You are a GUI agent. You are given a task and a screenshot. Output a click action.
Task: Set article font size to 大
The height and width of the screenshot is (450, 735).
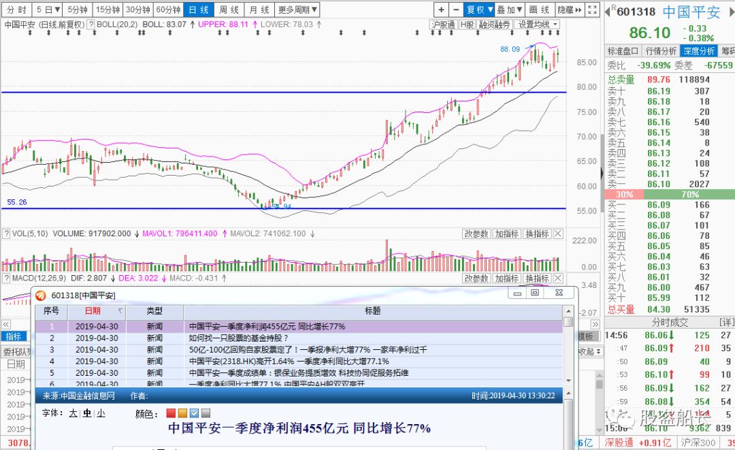click(73, 413)
